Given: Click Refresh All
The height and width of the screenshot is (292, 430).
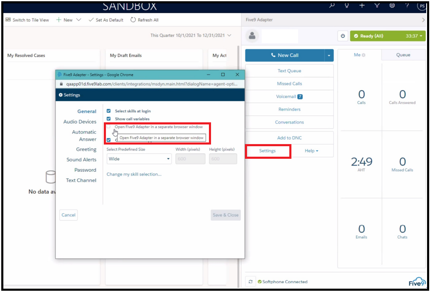Looking at the screenshot, I should tap(144, 20).
